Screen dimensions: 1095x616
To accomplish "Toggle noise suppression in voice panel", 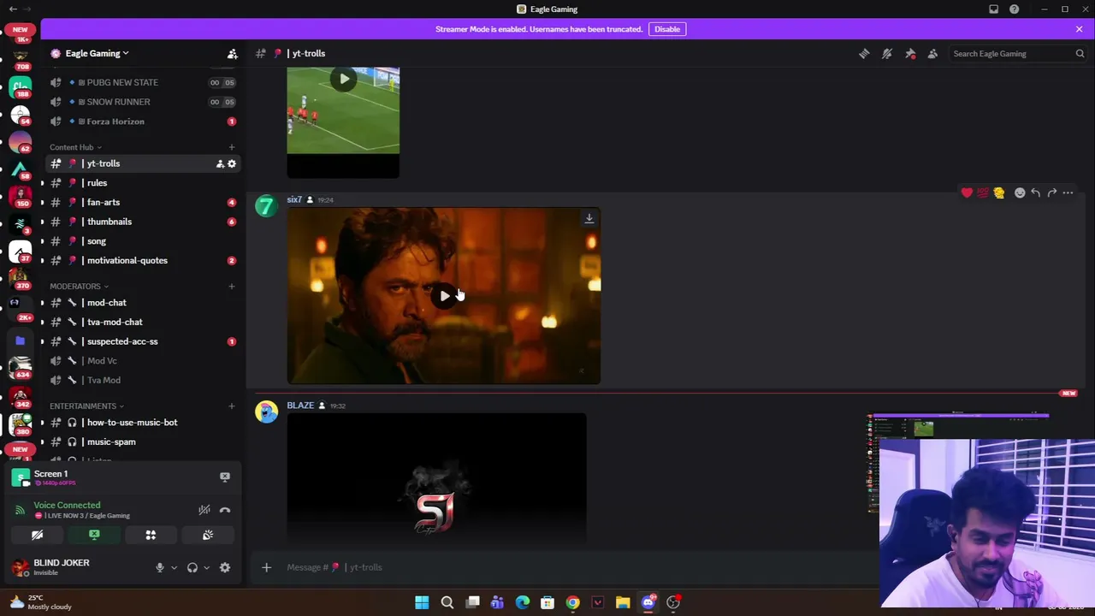I will (x=204, y=510).
